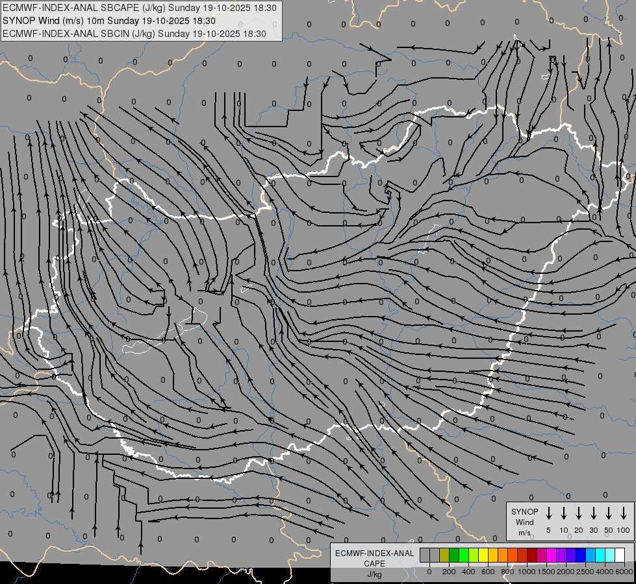The height and width of the screenshot is (584, 636).
Task: Select the pink-magenta swatch before the 1500 tick
Action: click(x=542, y=555)
